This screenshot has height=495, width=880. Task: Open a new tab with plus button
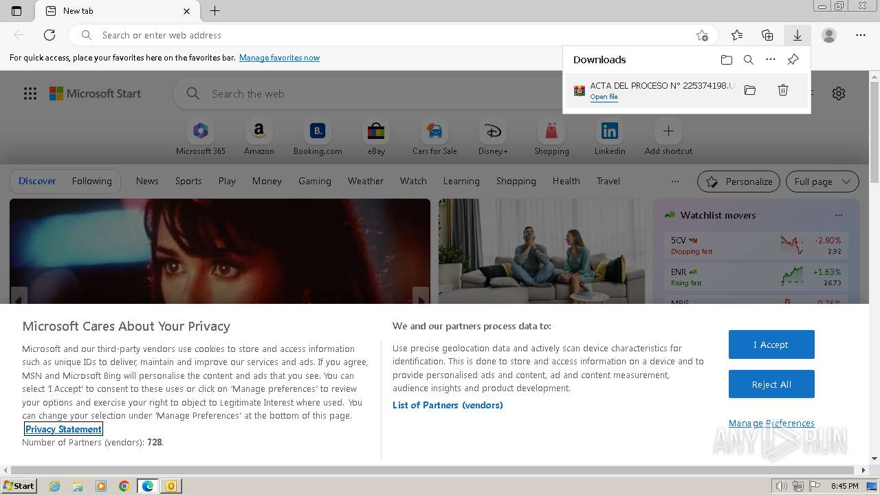(214, 11)
